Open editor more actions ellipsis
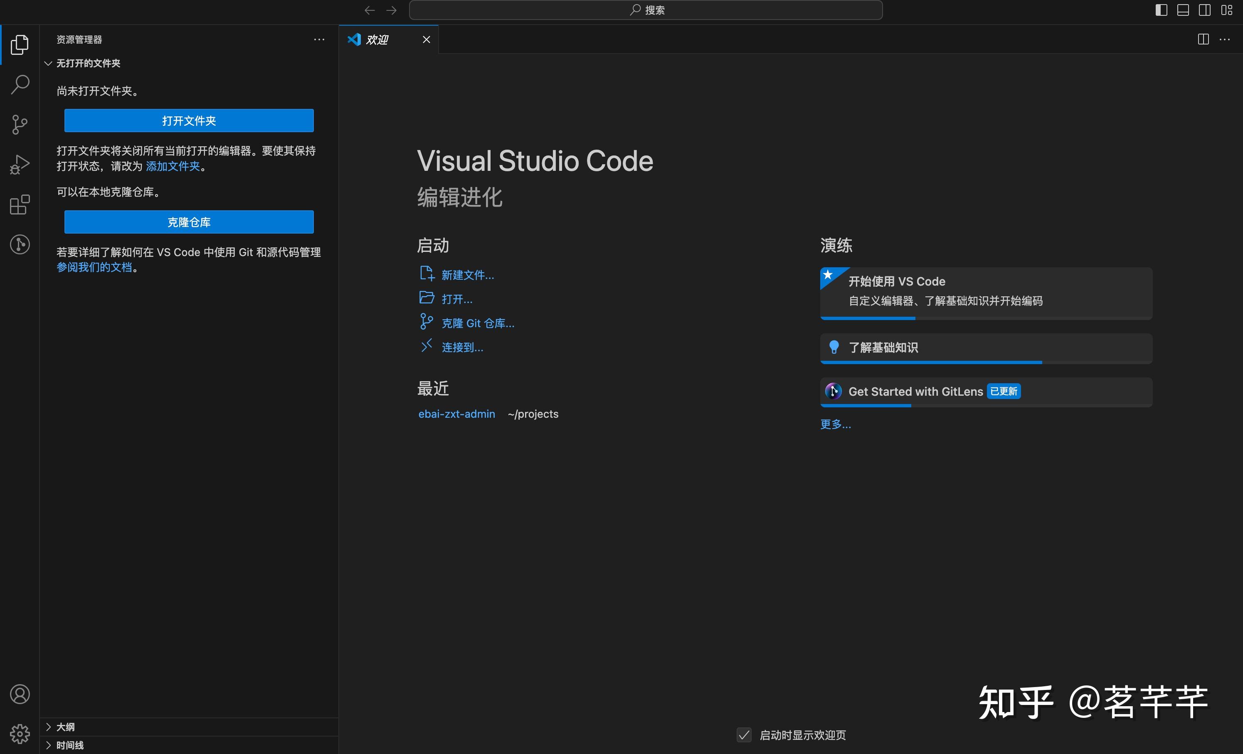1243x754 pixels. tap(1225, 39)
